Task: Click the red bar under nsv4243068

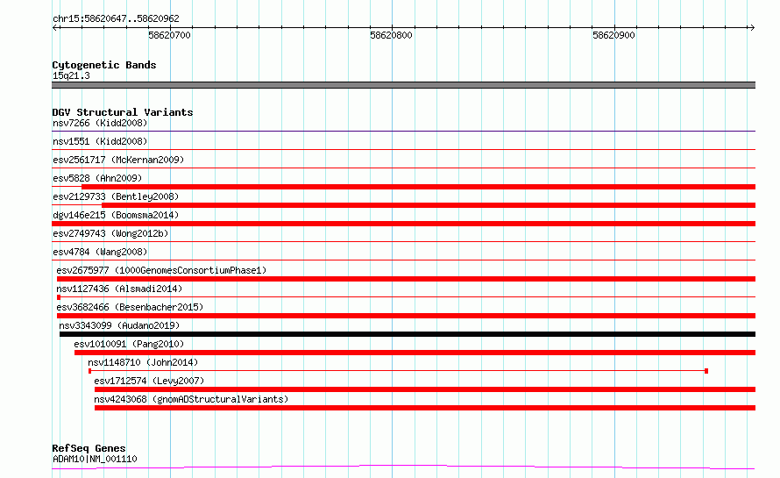Action: point(425,408)
